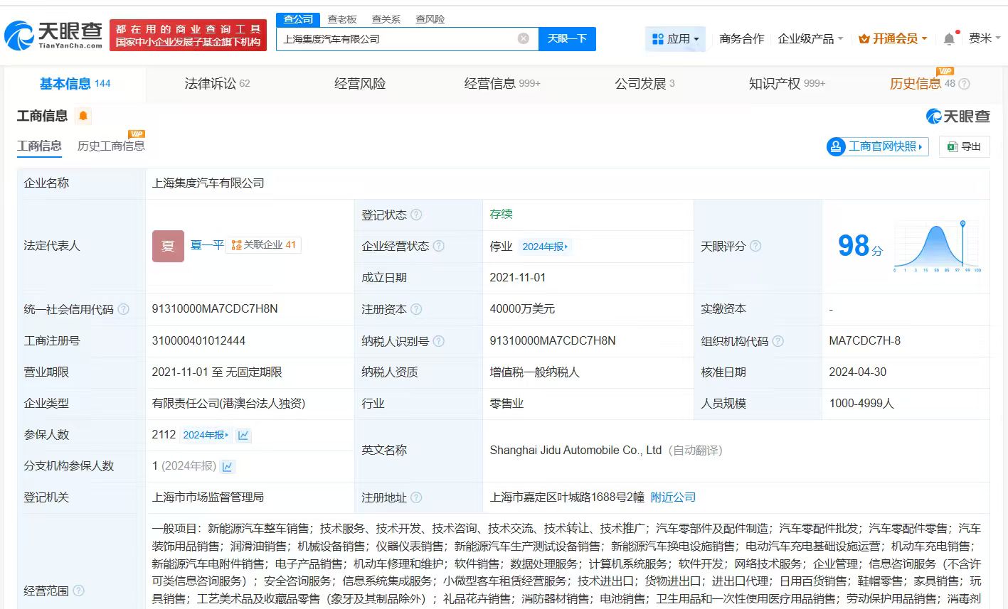Click 天眼一下 search button

coord(567,38)
